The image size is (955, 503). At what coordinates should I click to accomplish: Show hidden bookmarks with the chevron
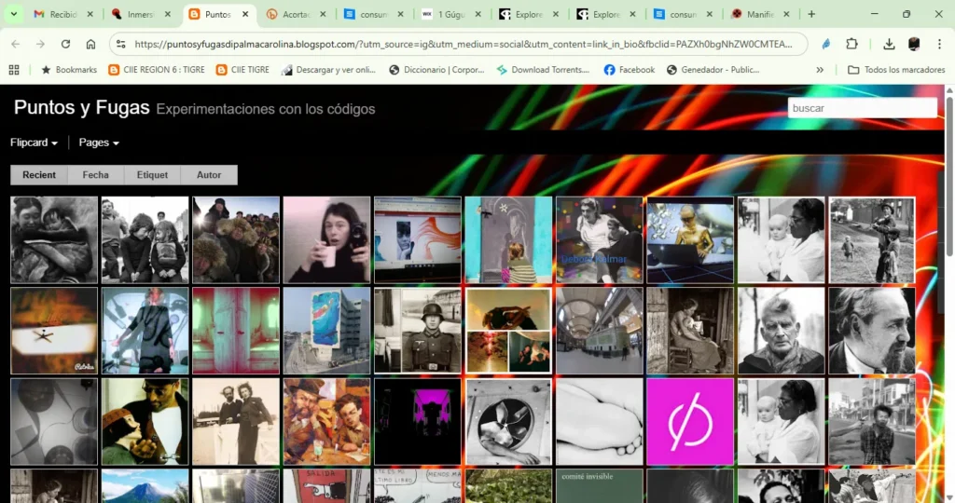coord(820,70)
